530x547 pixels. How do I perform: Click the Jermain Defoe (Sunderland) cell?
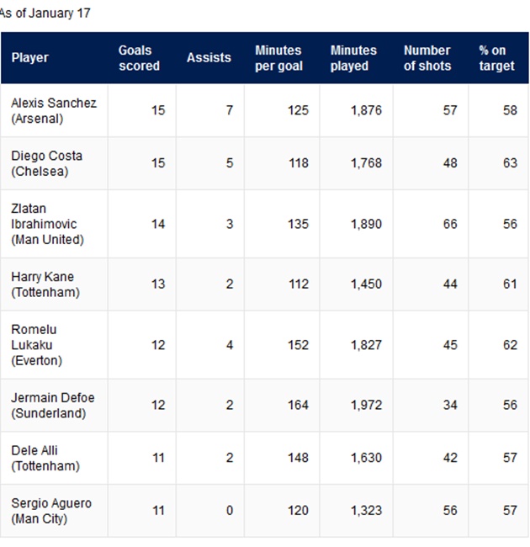54,406
